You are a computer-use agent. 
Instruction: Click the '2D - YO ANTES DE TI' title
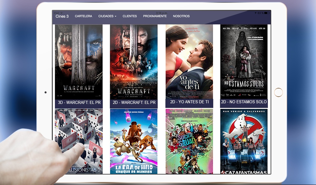click(x=189, y=102)
